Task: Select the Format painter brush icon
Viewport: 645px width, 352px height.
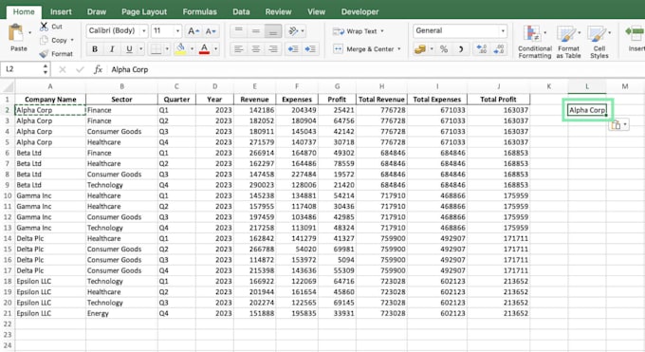Action: click(44, 53)
